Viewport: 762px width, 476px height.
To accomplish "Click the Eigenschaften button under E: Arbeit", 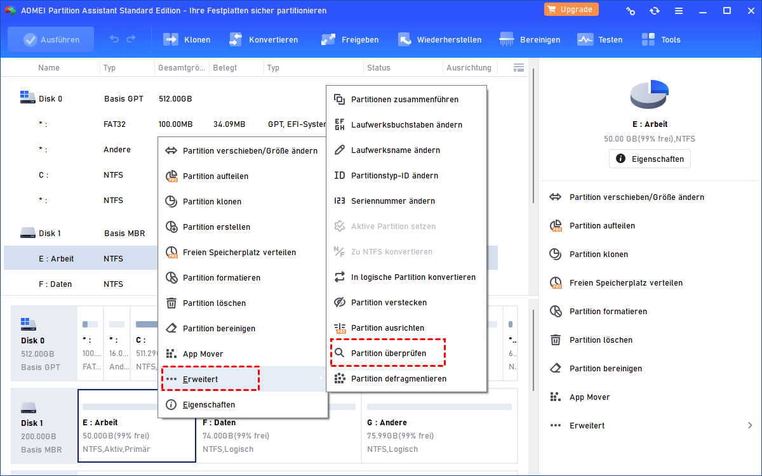I will (650, 159).
